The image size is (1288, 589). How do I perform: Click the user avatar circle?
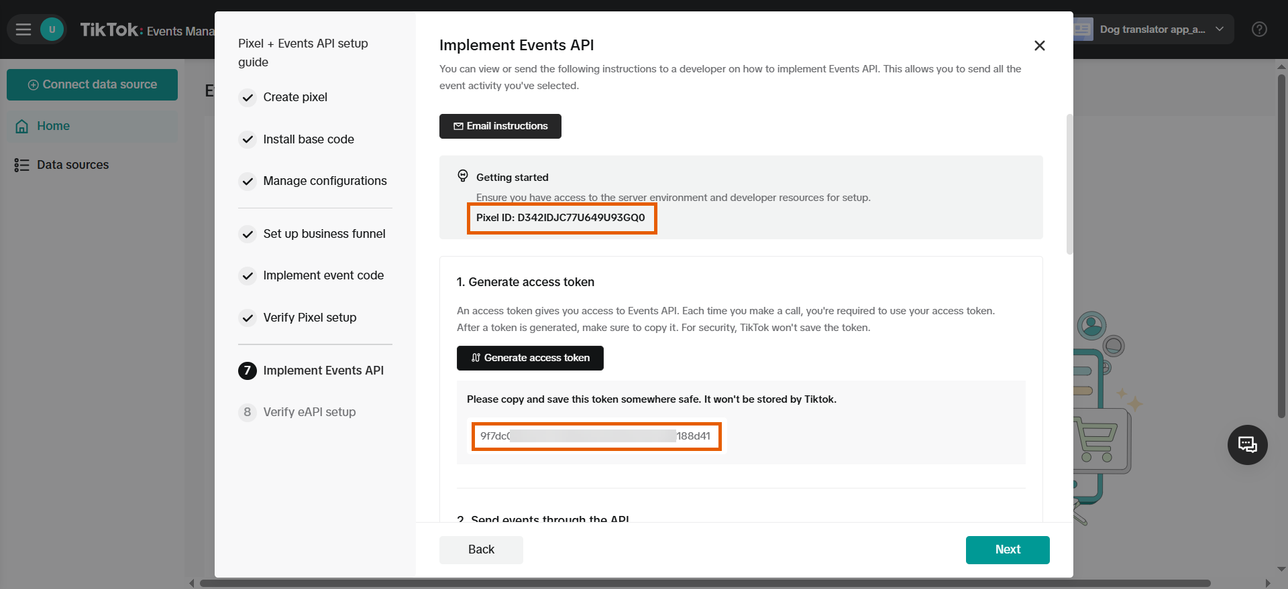[x=52, y=29]
